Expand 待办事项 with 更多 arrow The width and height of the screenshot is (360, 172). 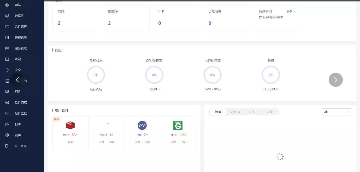click(291, 11)
